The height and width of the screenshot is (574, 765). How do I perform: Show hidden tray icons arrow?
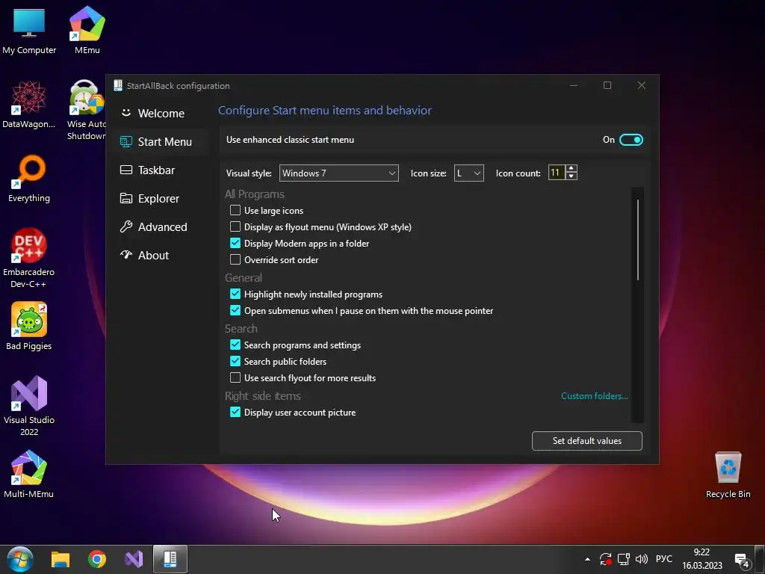pyautogui.click(x=587, y=559)
